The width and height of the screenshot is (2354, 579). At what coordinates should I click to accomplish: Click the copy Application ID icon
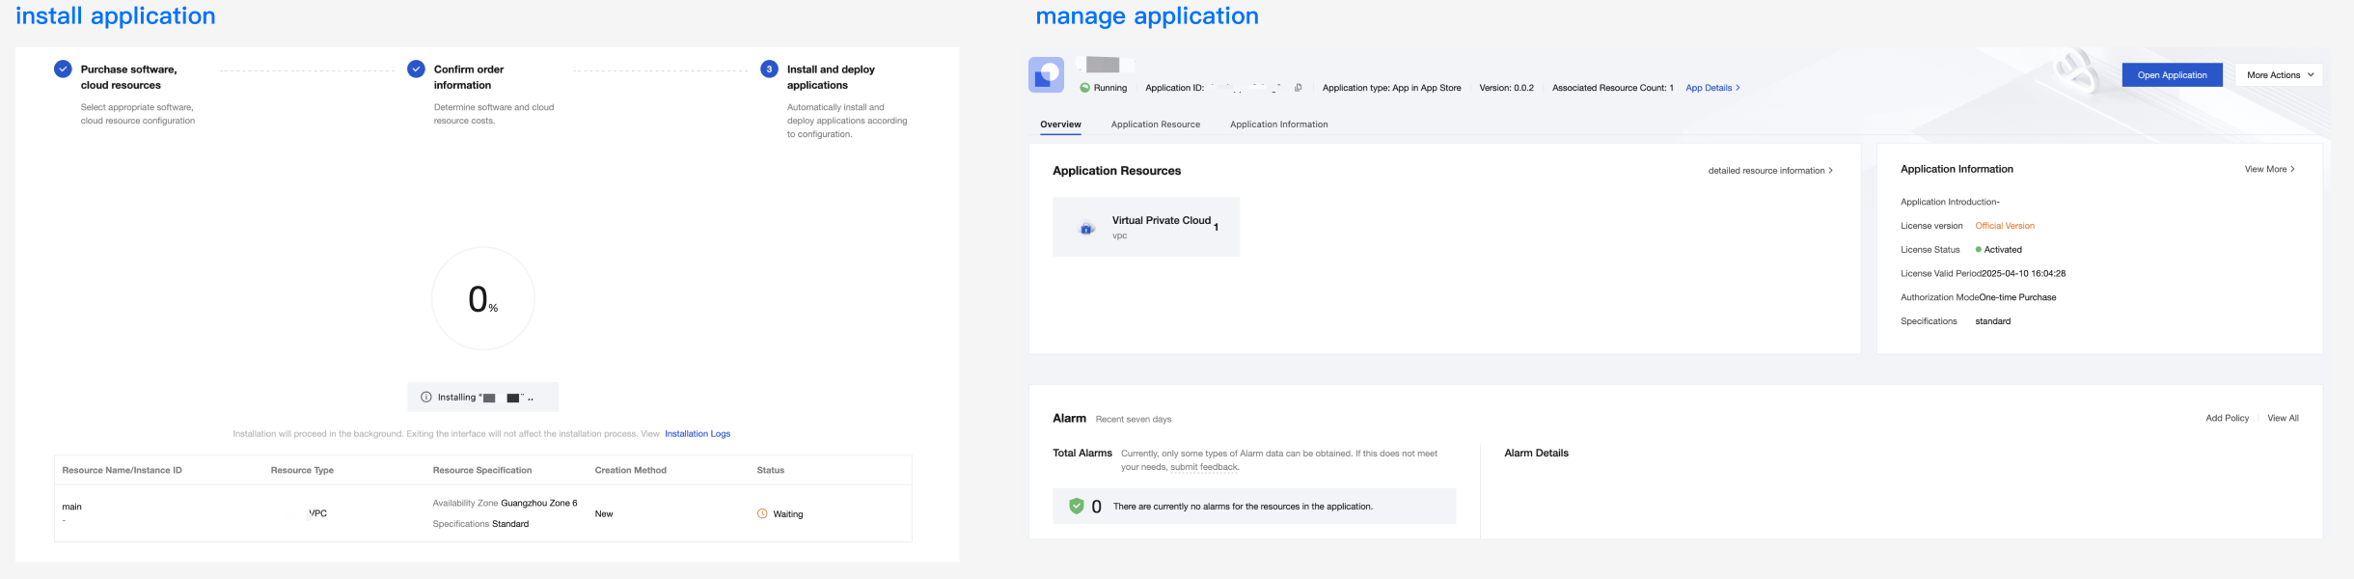click(1298, 88)
